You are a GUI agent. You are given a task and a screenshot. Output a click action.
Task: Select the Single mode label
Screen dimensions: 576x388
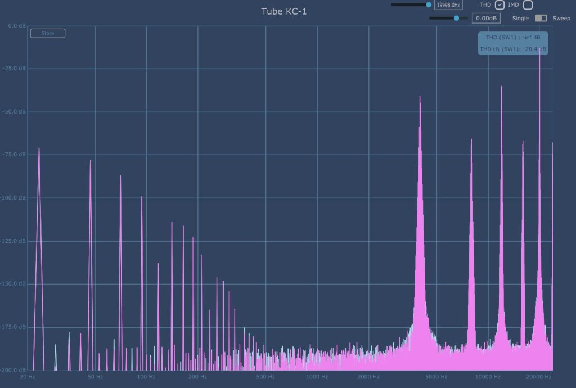pos(520,19)
